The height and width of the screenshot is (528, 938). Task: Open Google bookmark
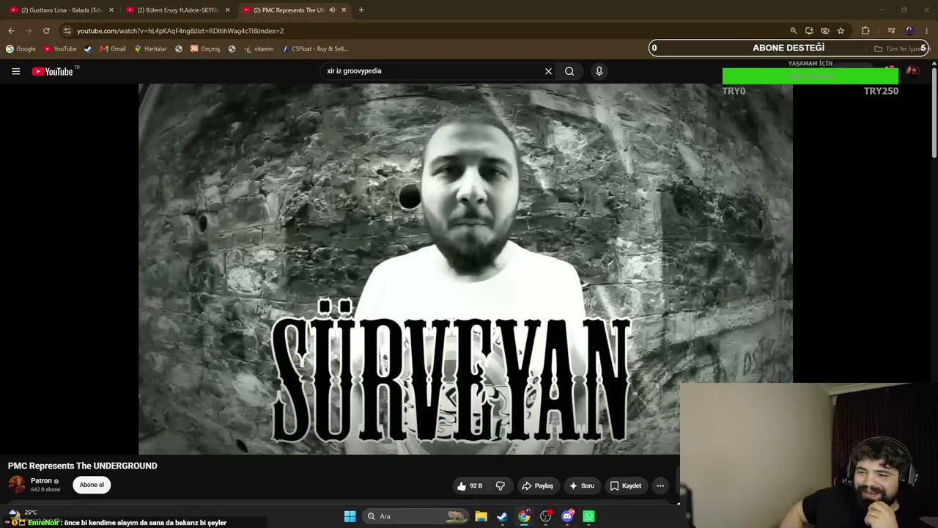(21, 49)
